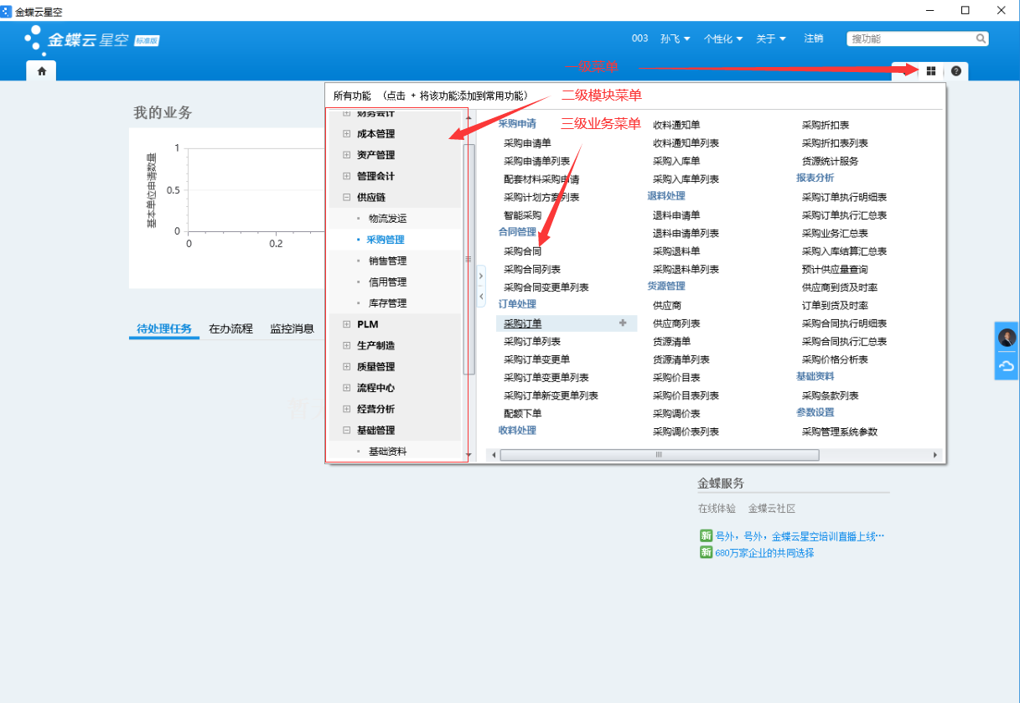Viewport: 1020px width, 703px height.
Task: Open the 680万家企业的共同选择 news link
Action: click(x=764, y=553)
